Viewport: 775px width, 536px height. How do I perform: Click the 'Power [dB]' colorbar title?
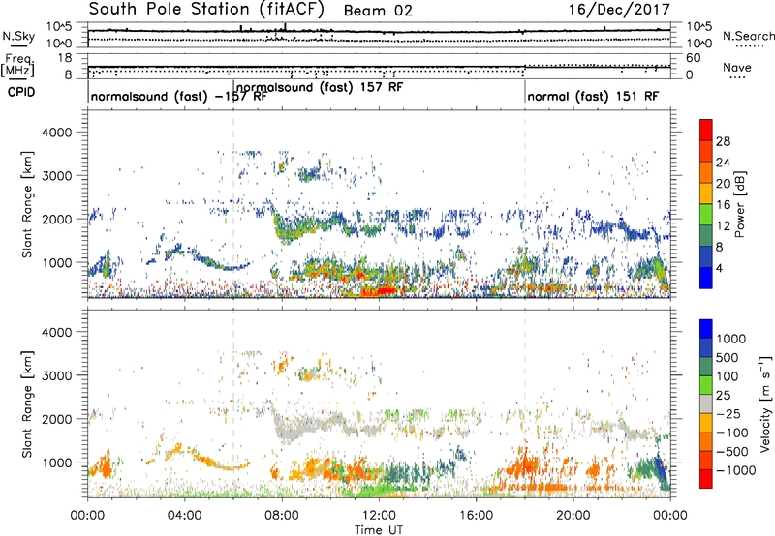coord(740,204)
